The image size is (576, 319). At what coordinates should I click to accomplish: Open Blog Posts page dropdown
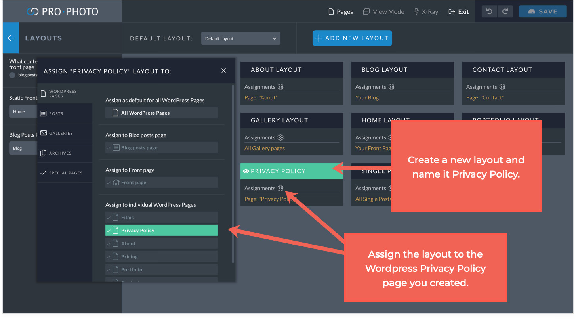pyautogui.click(x=23, y=148)
